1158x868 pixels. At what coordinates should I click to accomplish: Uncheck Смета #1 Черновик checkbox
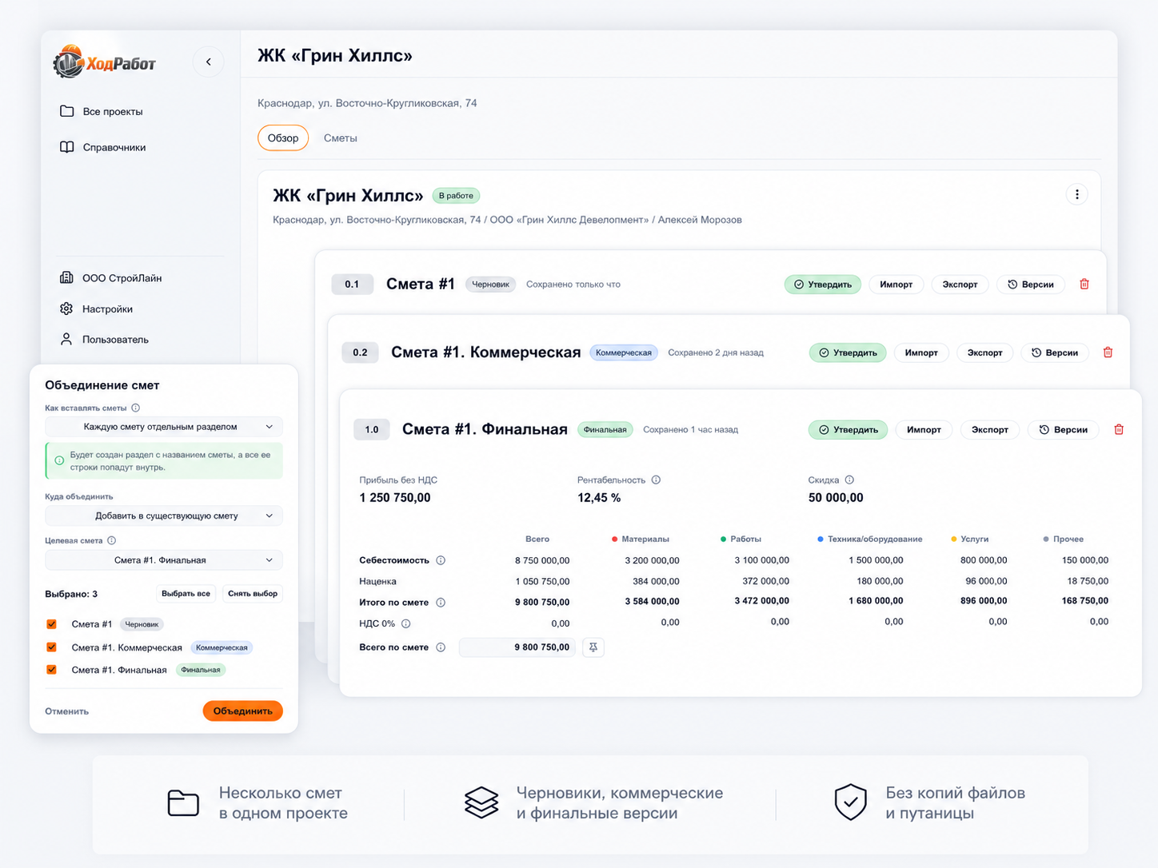[x=52, y=624]
